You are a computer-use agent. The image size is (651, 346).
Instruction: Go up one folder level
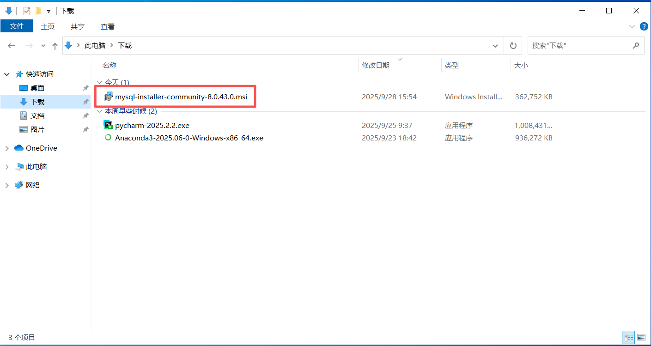[55, 46]
